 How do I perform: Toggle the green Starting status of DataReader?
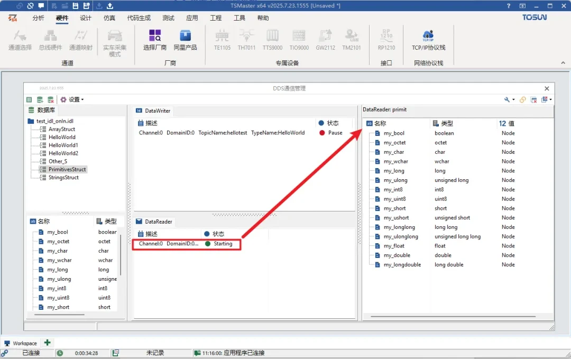click(208, 244)
